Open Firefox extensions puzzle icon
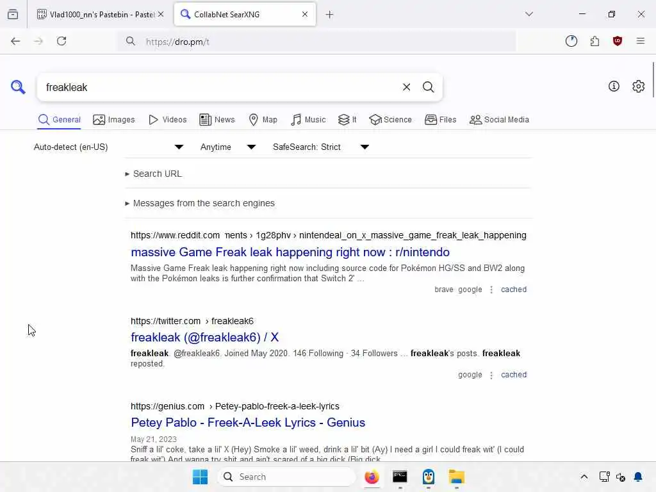656x492 pixels. click(594, 41)
